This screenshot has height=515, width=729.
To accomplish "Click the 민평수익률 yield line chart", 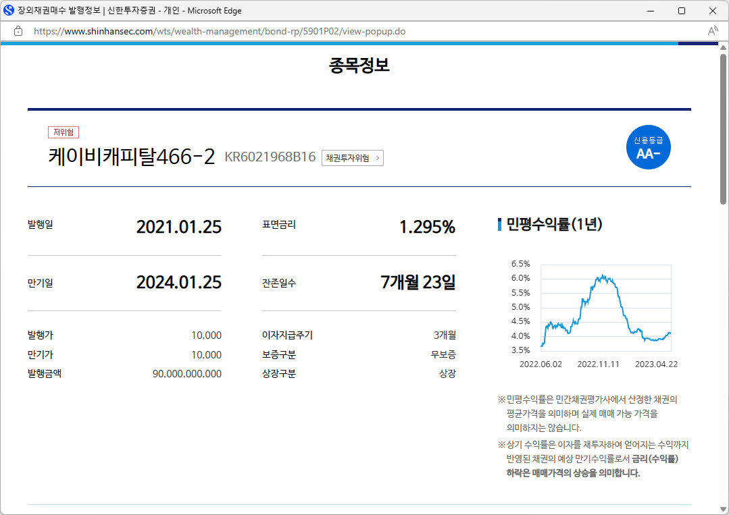I will tap(606, 307).
